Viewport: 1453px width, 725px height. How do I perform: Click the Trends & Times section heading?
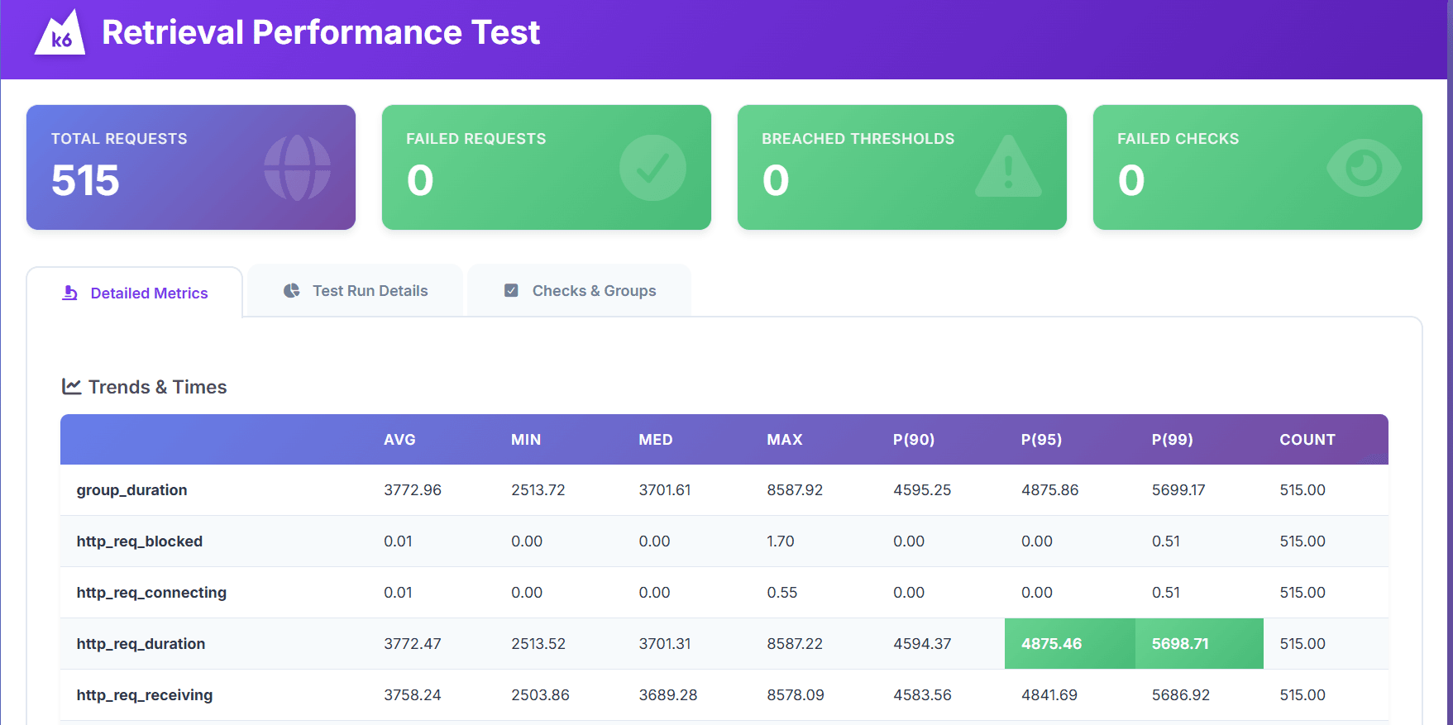coord(145,387)
